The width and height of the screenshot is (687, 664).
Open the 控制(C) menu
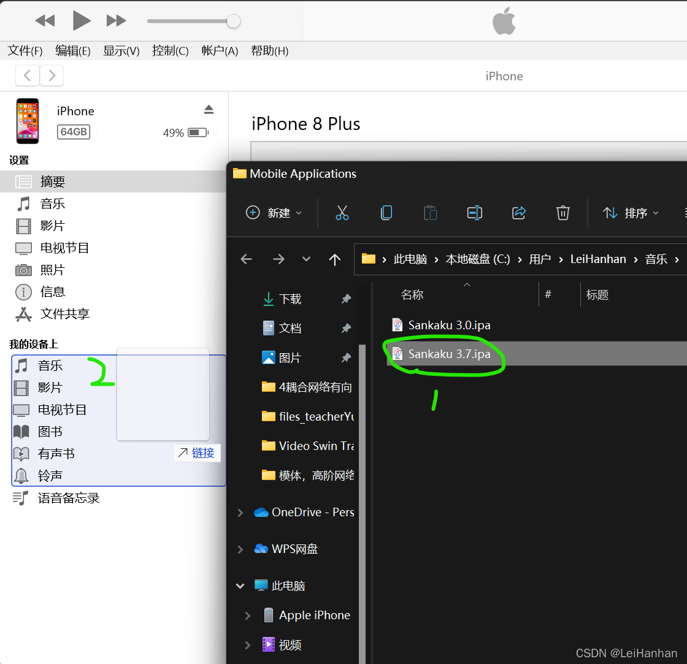(x=171, y=51)
